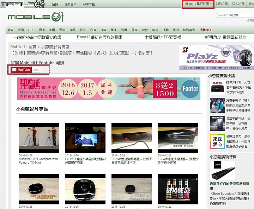
Task: Open the G4000 printer ad thumbnail
Action: click(217, 87)
